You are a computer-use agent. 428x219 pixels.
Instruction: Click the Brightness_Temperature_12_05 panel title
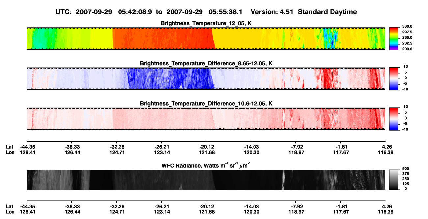206,23
